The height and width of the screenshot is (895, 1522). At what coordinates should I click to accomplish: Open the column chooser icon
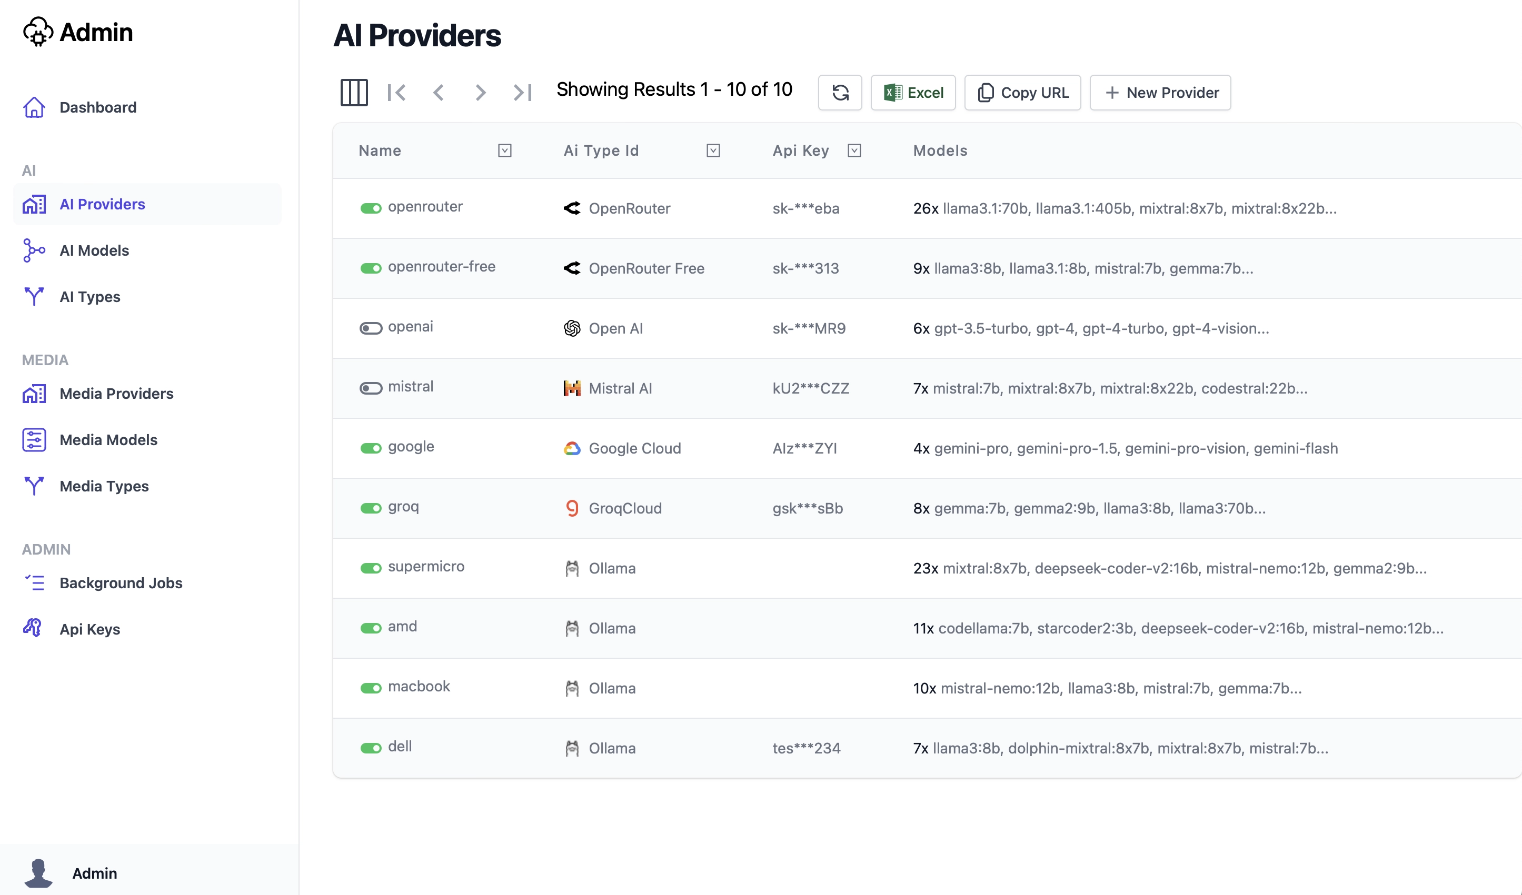pyautogui.click(x=354, y=92)
